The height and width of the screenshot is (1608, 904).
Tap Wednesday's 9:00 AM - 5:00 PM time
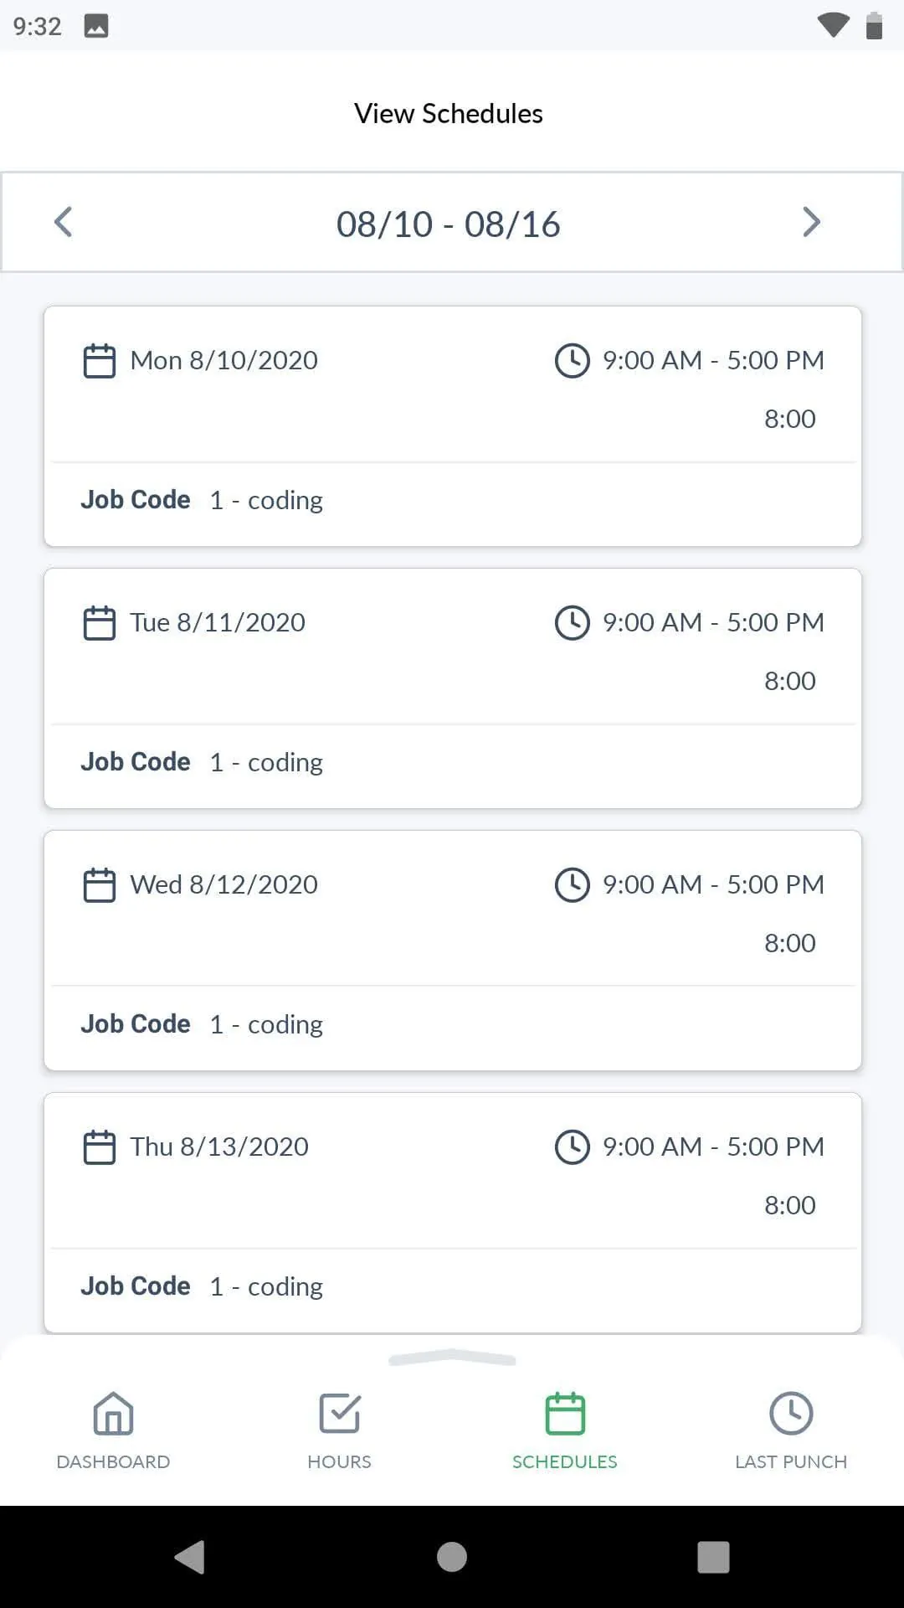tap(713, 885)
